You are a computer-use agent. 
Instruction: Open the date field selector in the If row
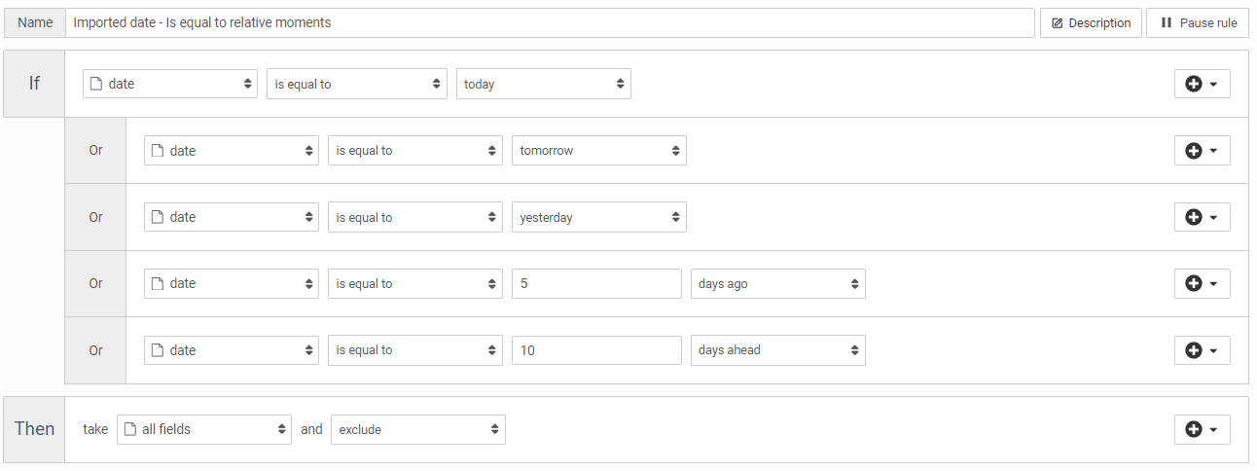[169, 85]
